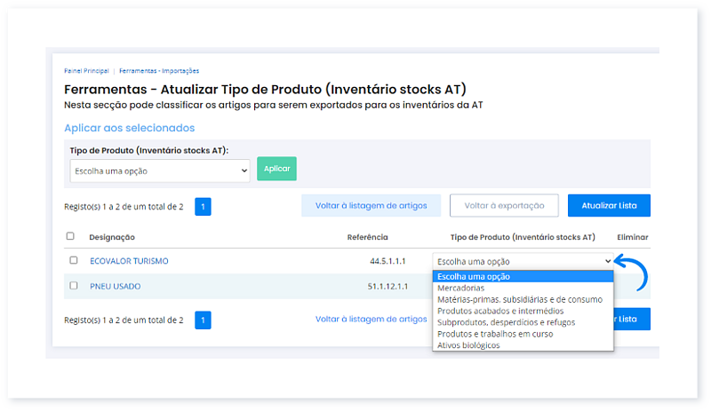
Task: Pick Produtos acabados e intermédios option
Action: pos(500,312)
